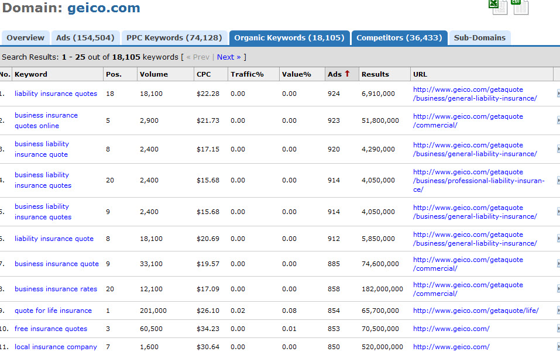Viewport: 560px width, 355px height.
Task: Select the '924' Ads count cell
Action: click(334, 94)
